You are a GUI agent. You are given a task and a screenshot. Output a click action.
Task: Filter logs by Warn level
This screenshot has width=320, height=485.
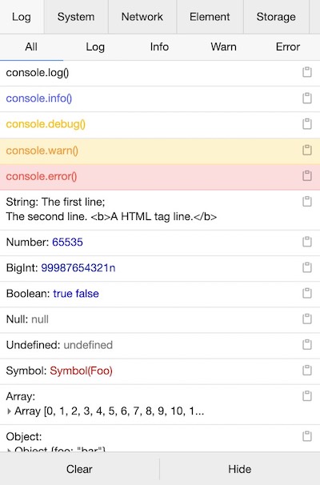coord(223,47)
